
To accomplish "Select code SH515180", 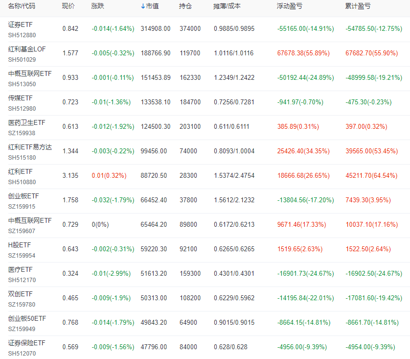I will pos(22,158).
